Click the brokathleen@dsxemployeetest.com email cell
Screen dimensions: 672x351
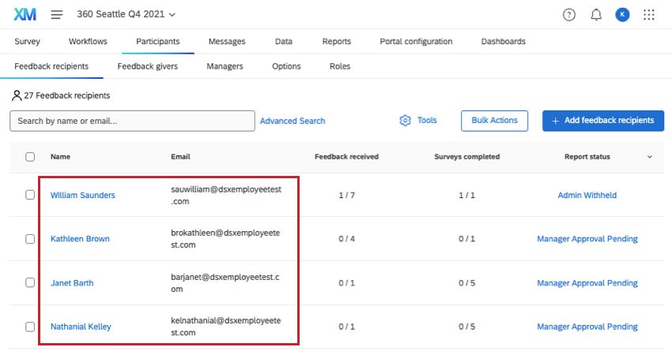(x=225, y=239)
